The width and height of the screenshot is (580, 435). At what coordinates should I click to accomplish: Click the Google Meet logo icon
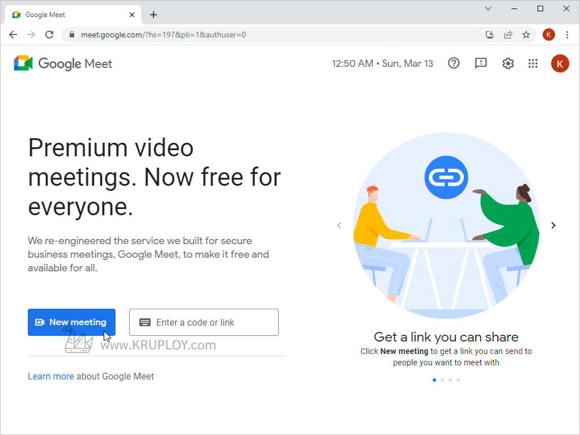click(23, 63)
